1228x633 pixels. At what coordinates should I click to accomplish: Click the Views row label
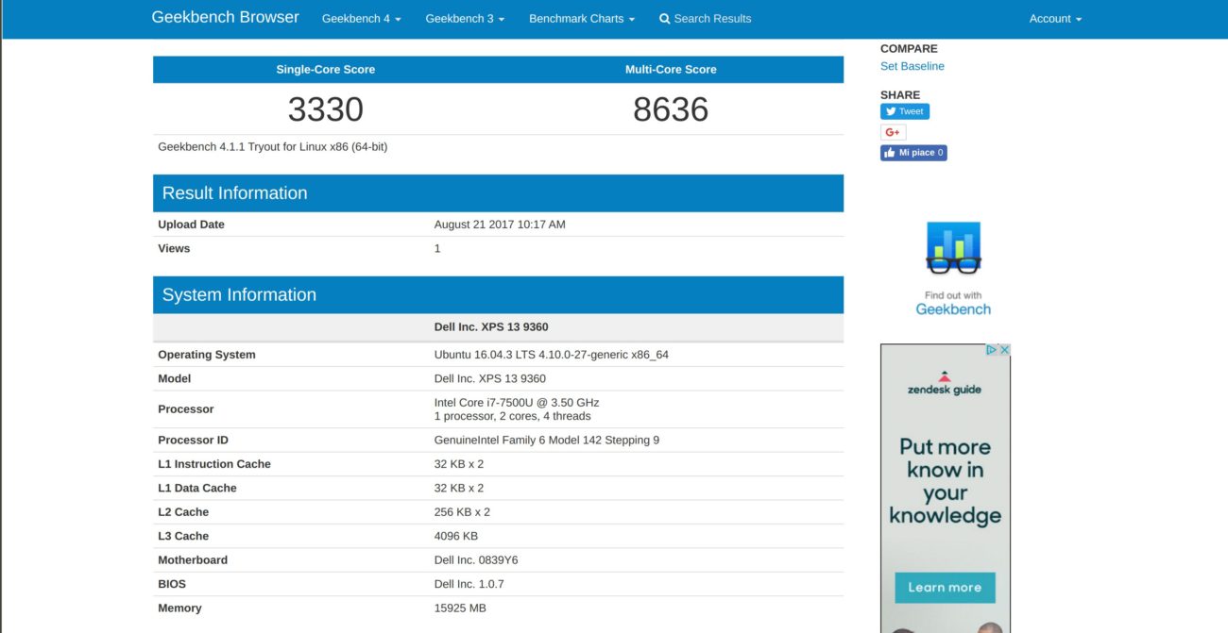pyautogui.click(x=174, y=249)
